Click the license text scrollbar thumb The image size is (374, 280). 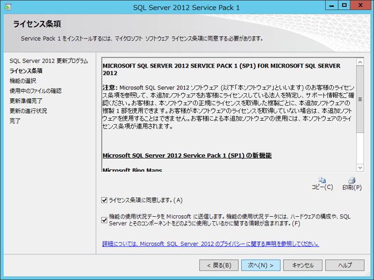360,99
